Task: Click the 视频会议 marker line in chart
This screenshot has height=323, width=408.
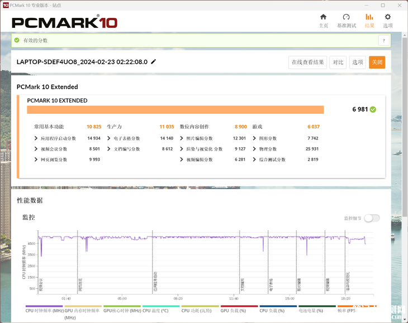Action: [x=38, y=262]
